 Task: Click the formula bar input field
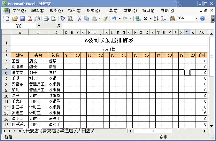pos(138,26)
